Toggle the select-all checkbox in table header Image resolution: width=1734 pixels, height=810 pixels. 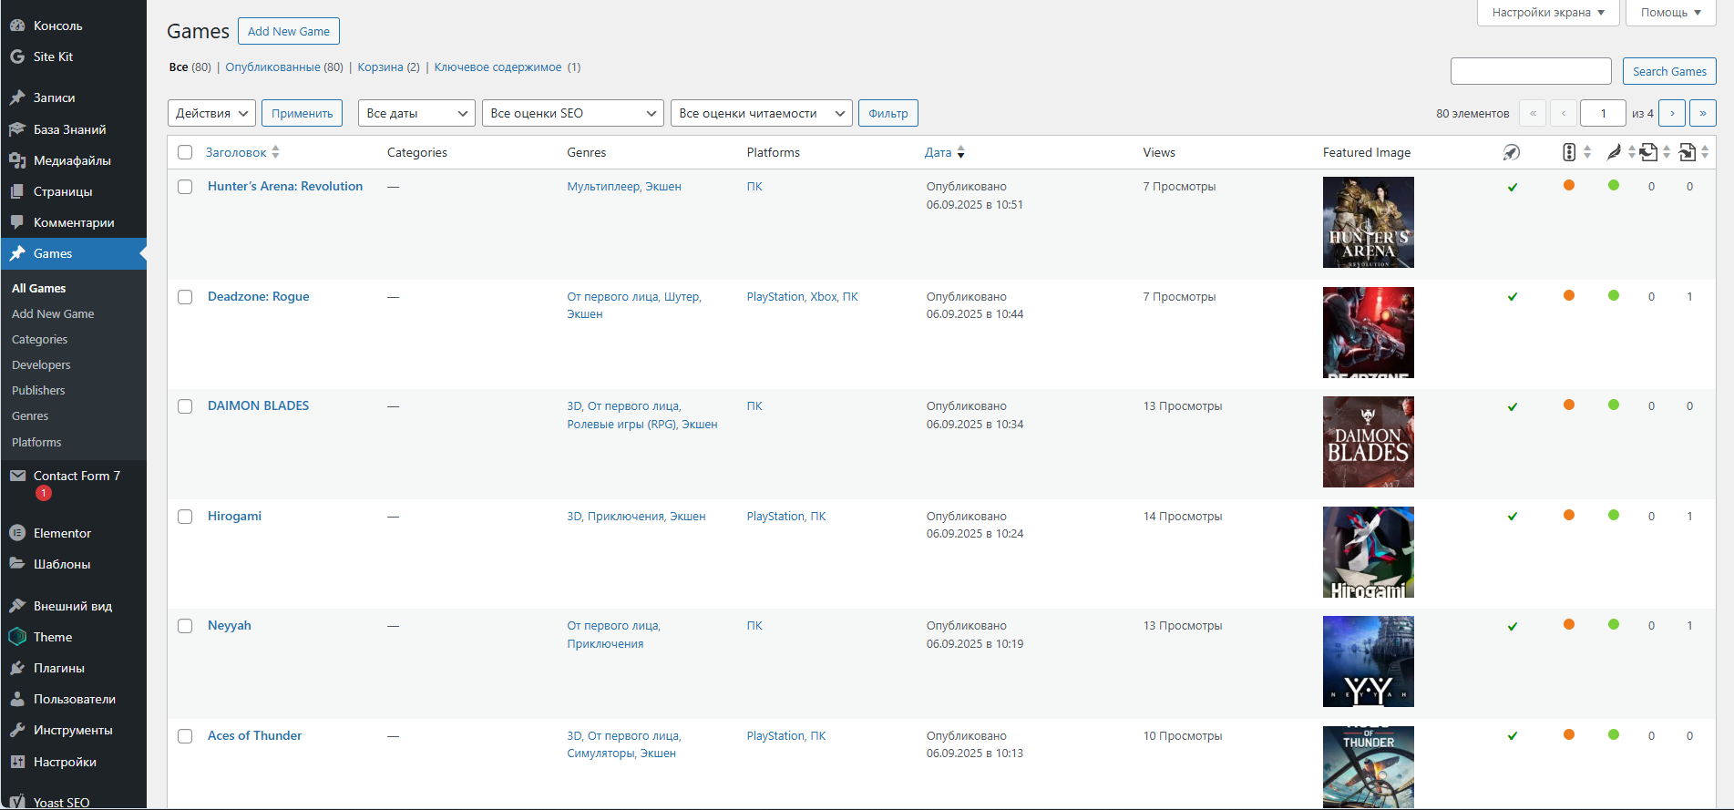(x=185, y=152)
